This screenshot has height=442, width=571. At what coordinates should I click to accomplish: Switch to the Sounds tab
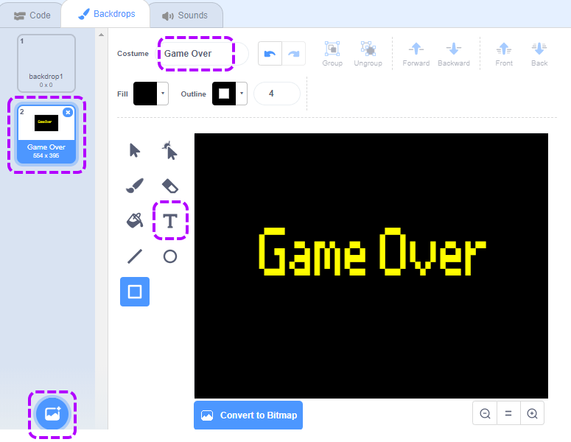pos(185,15)
